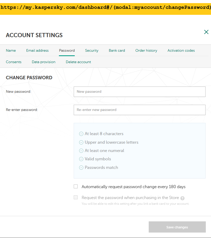The height and width of the screenshot is (238, 211).
Task: Enable automatic password change every 180 days
Action: (x=76, y=187)
